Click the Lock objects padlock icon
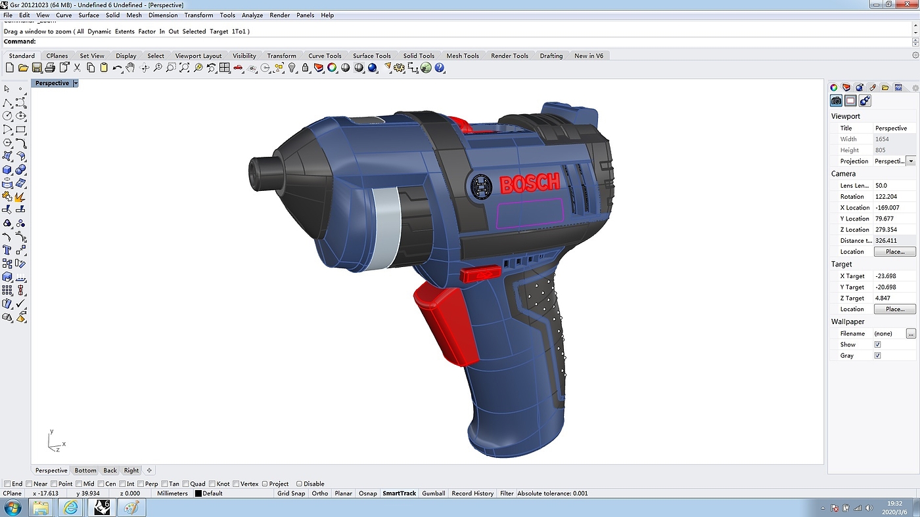Viewport: 920px width, 517px height. click(x=306, y=68)
